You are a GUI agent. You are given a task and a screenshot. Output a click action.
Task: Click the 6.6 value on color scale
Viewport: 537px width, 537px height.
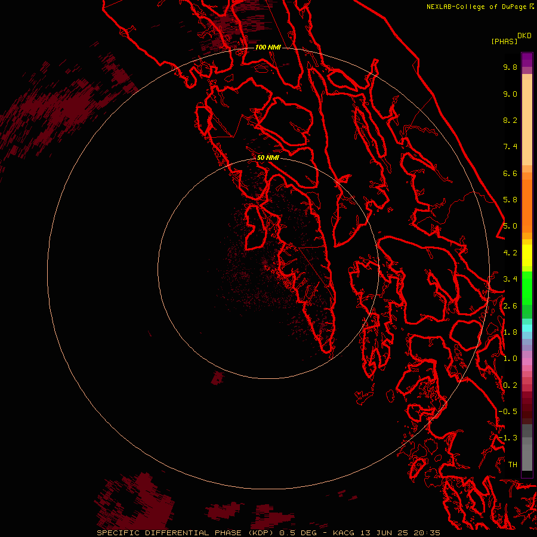pos(510,173)
